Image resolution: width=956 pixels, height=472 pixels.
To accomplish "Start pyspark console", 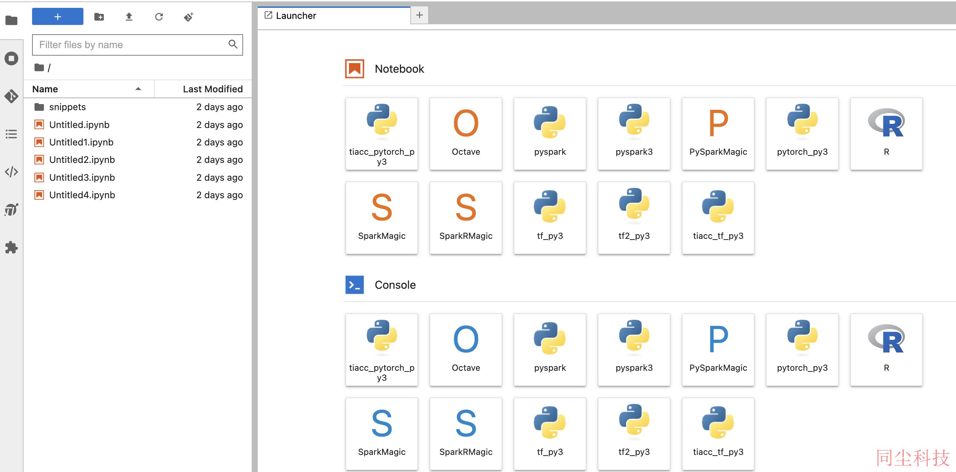I will click(550, 350).
